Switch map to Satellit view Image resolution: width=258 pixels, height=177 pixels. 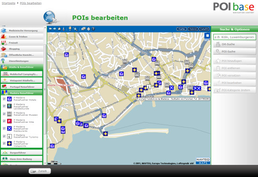[204, 29]
